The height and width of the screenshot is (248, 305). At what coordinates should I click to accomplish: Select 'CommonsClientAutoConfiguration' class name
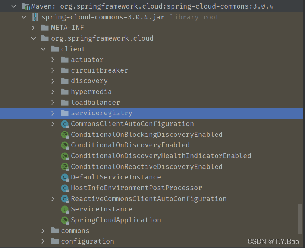pyautogui.click(x=132, y=124)
